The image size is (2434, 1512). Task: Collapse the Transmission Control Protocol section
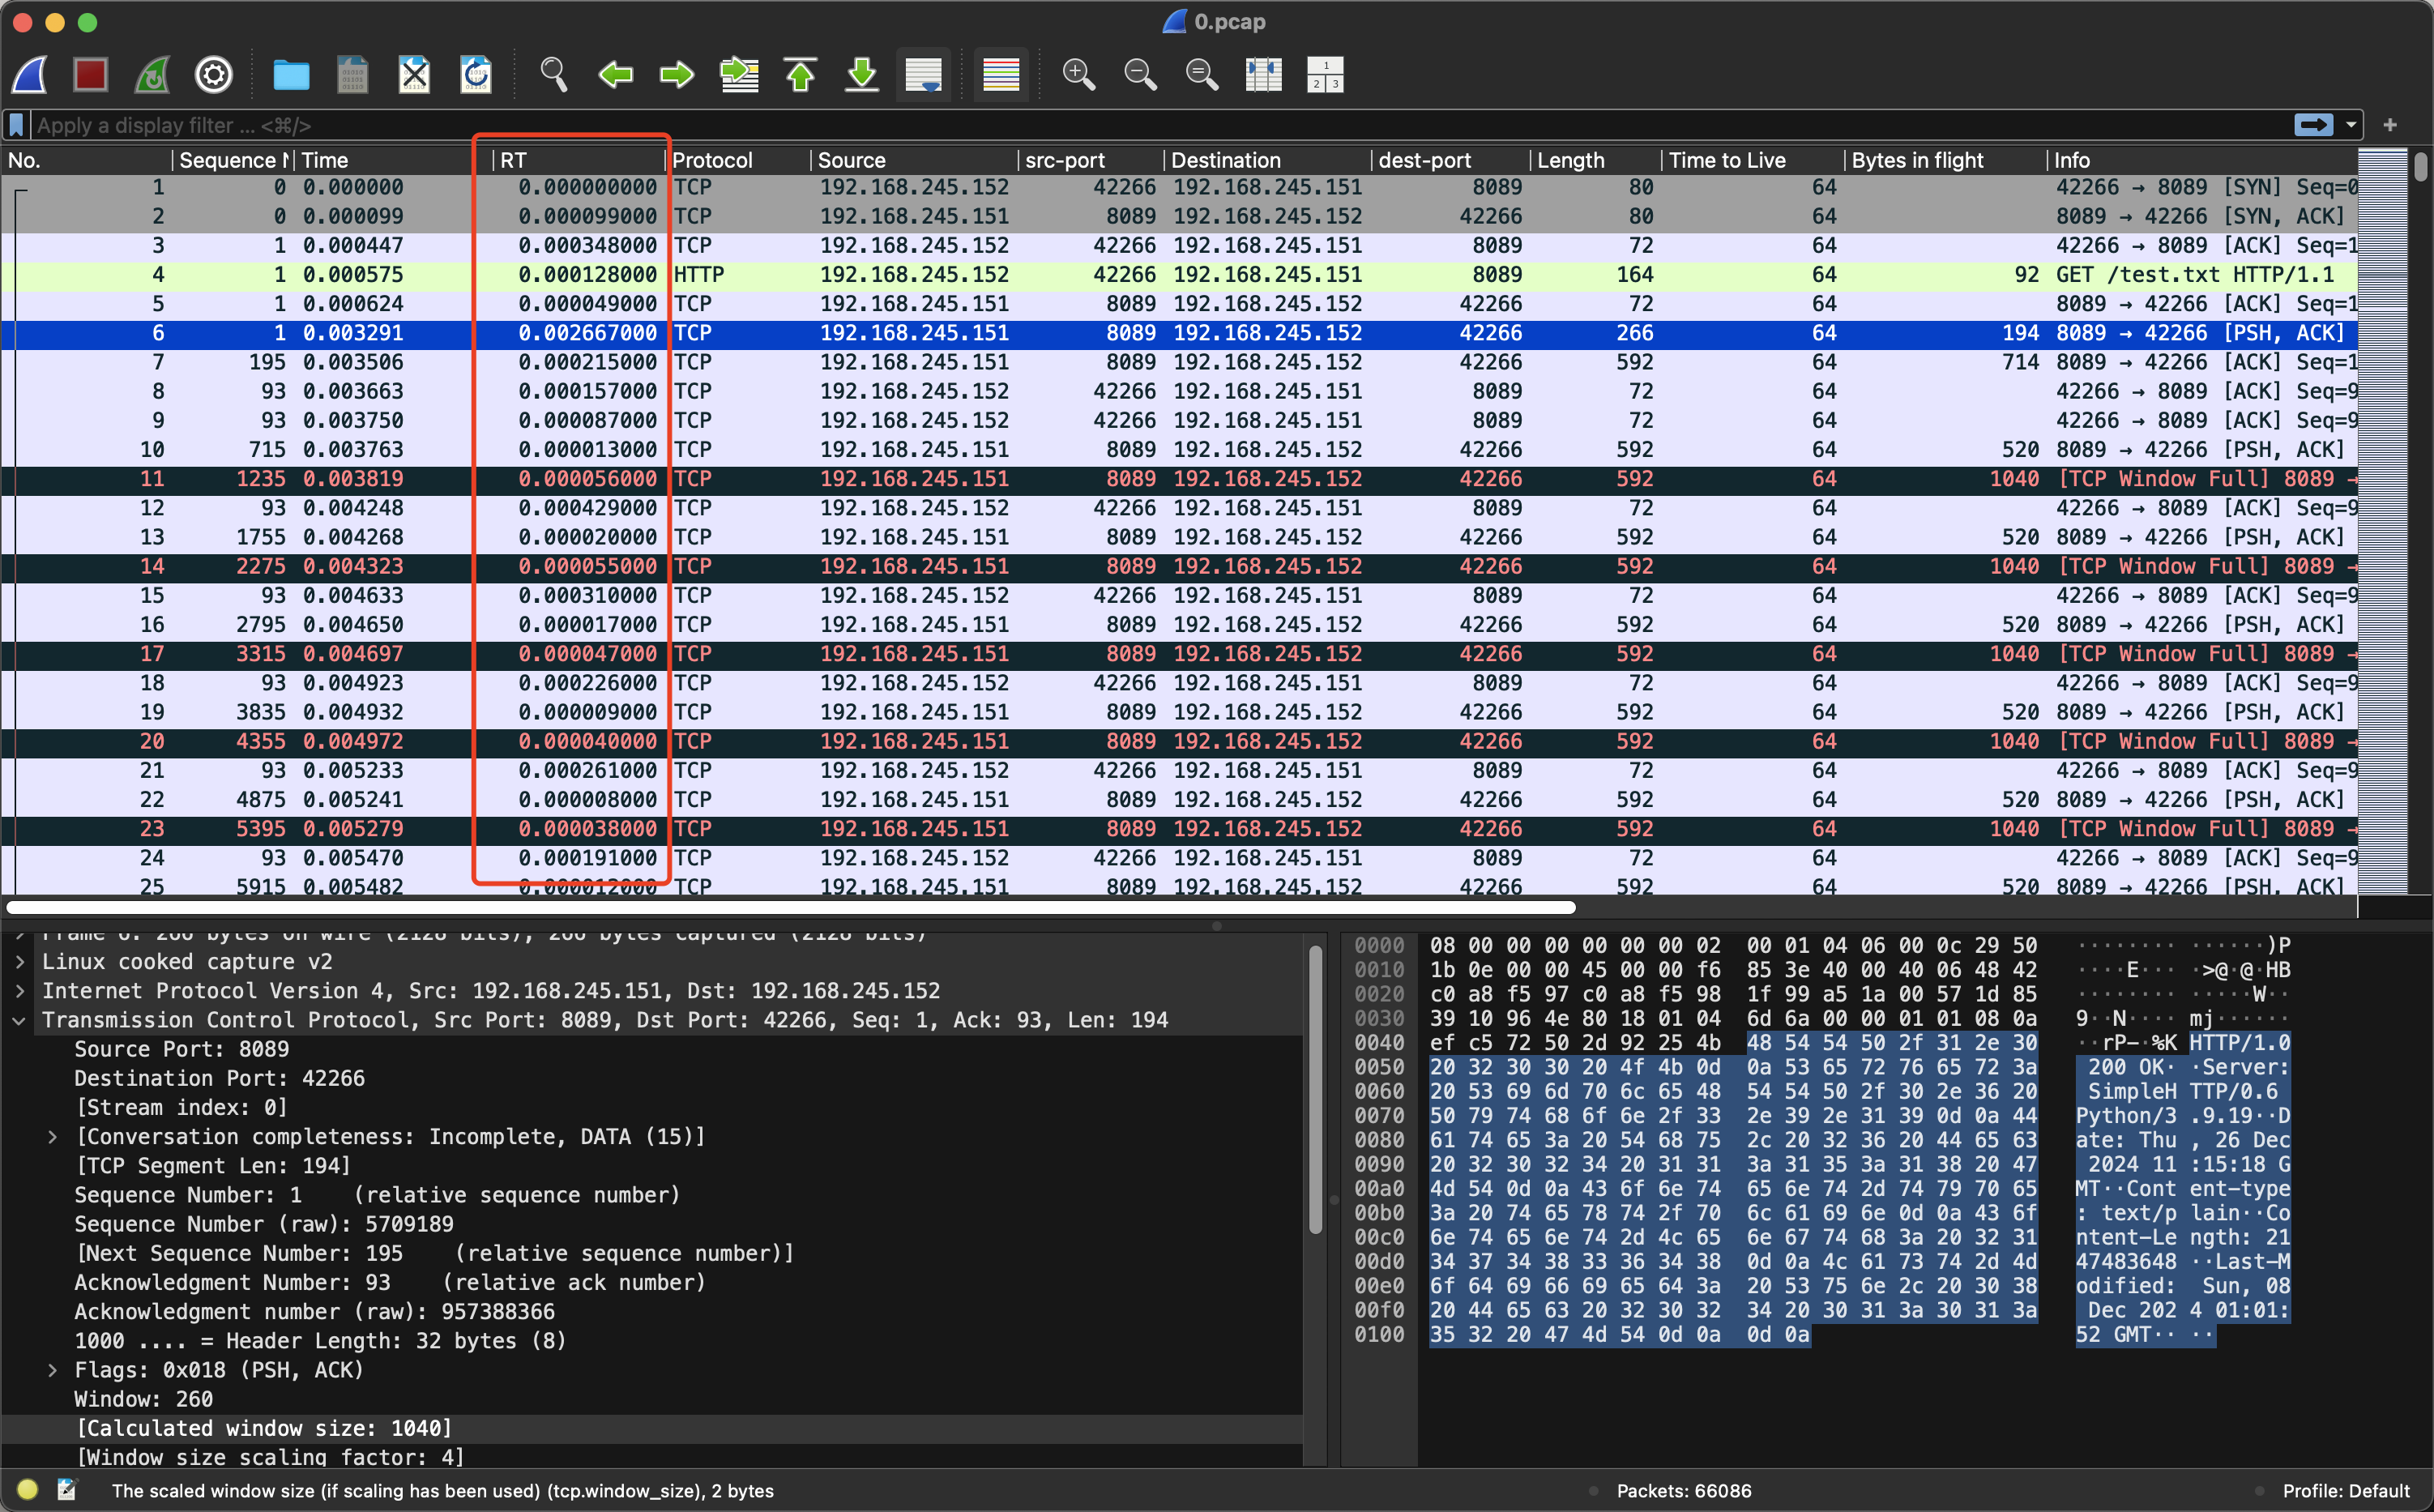(x=19, y=1020)
